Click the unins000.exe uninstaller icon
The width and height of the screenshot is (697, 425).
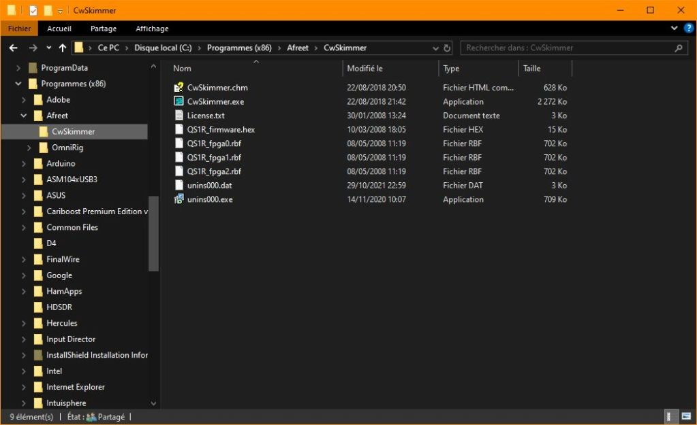tap(179, 199)
